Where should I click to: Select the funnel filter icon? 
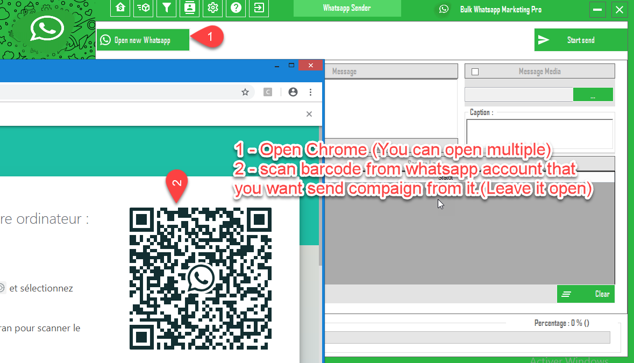click(x=167, y=8)
